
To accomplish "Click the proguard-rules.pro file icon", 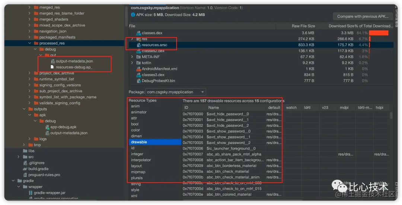I will point(25,175).
